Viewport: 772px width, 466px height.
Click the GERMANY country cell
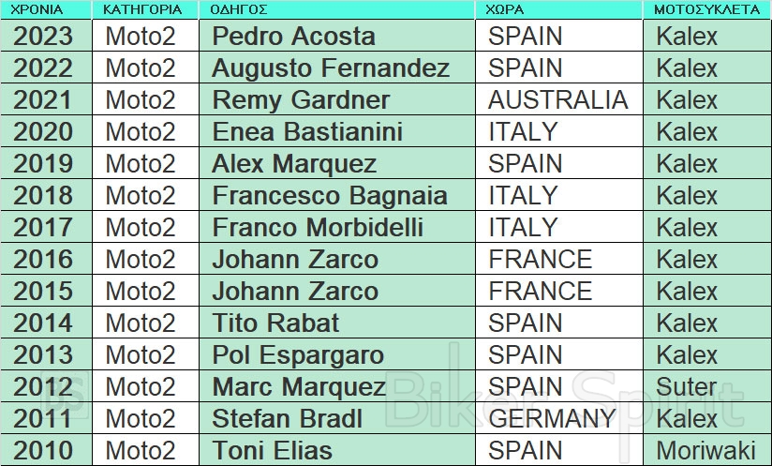(x=552, y=419)
